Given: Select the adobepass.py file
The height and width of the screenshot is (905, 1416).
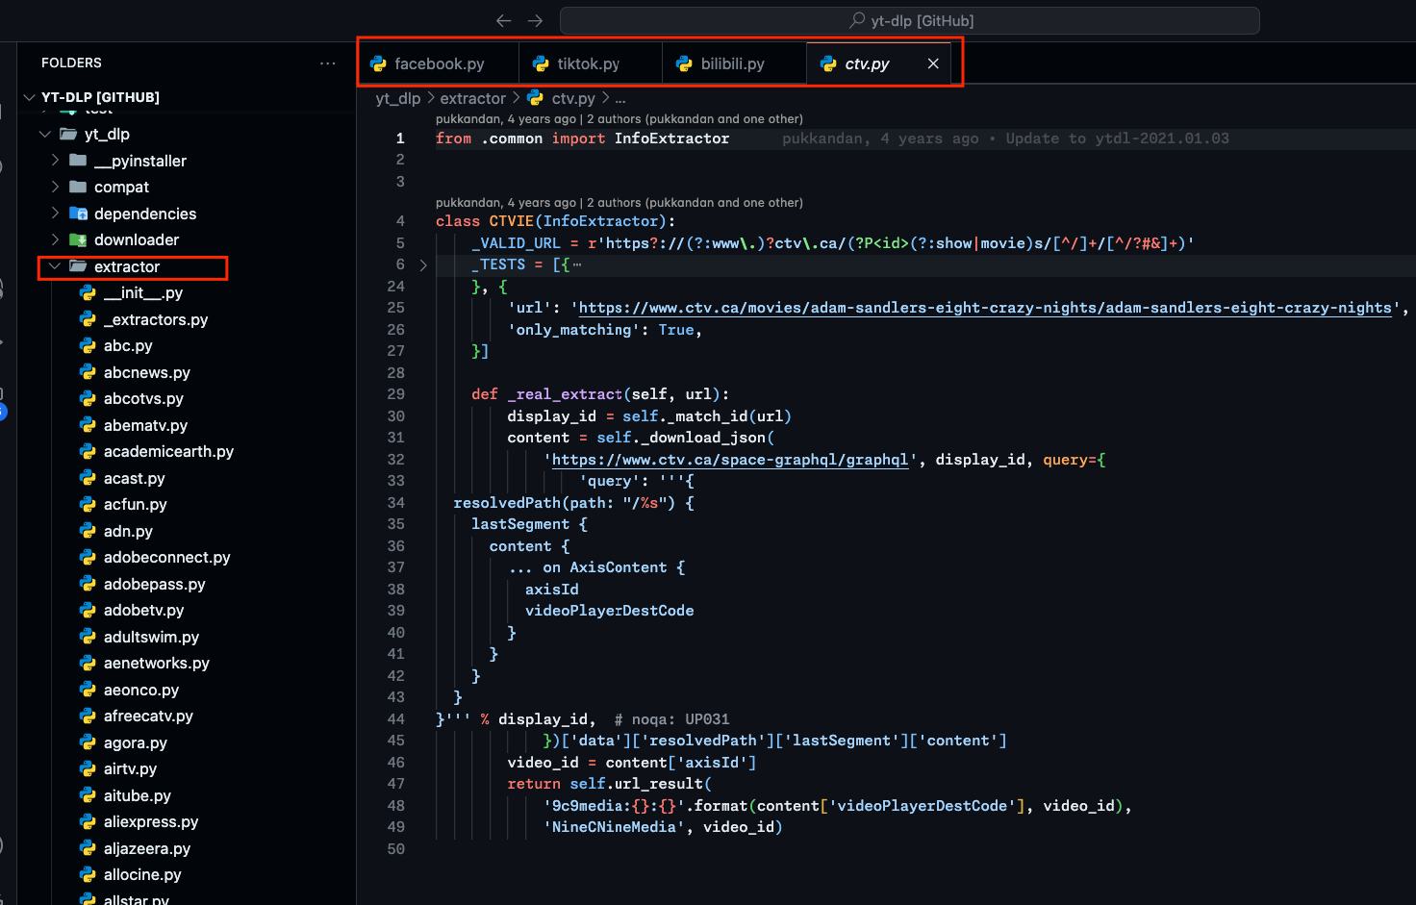Looking at the screenshot, I should tap(154, 584).
